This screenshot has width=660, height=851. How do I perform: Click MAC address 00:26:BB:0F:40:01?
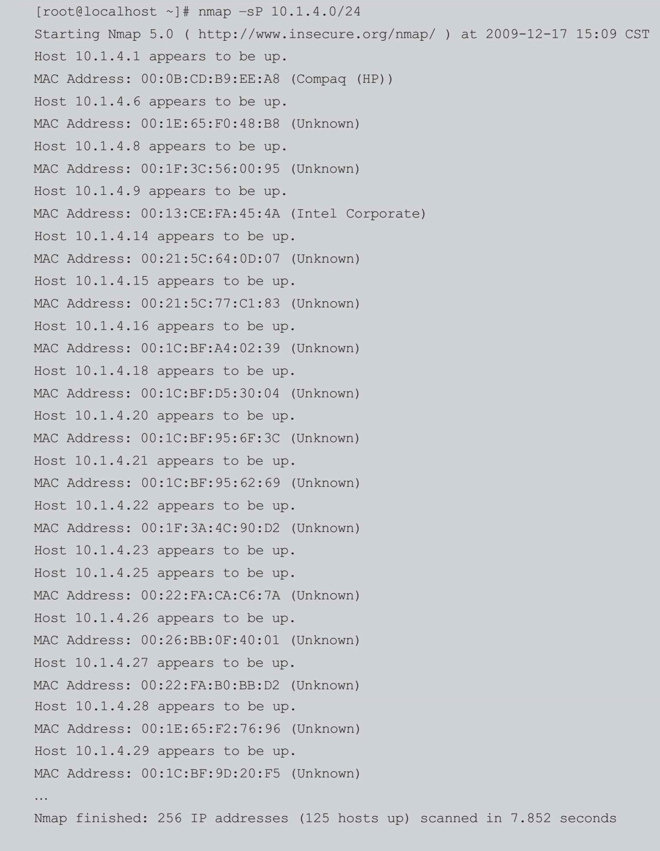point(210,640)
